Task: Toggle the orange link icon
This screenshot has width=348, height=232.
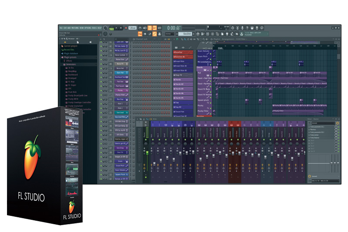Action: tap(155, 34)
